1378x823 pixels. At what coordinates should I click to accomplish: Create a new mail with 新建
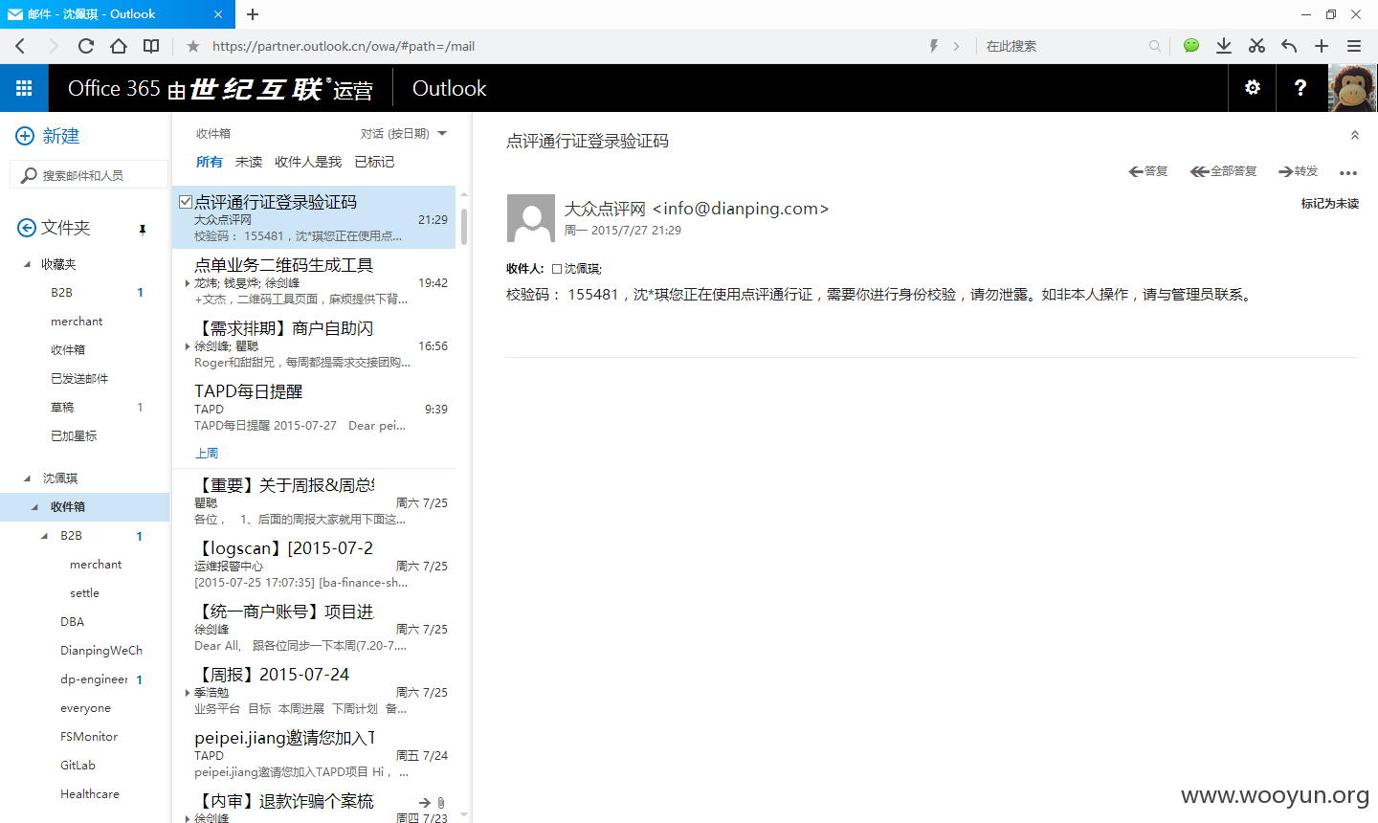[x=48, y=136]
